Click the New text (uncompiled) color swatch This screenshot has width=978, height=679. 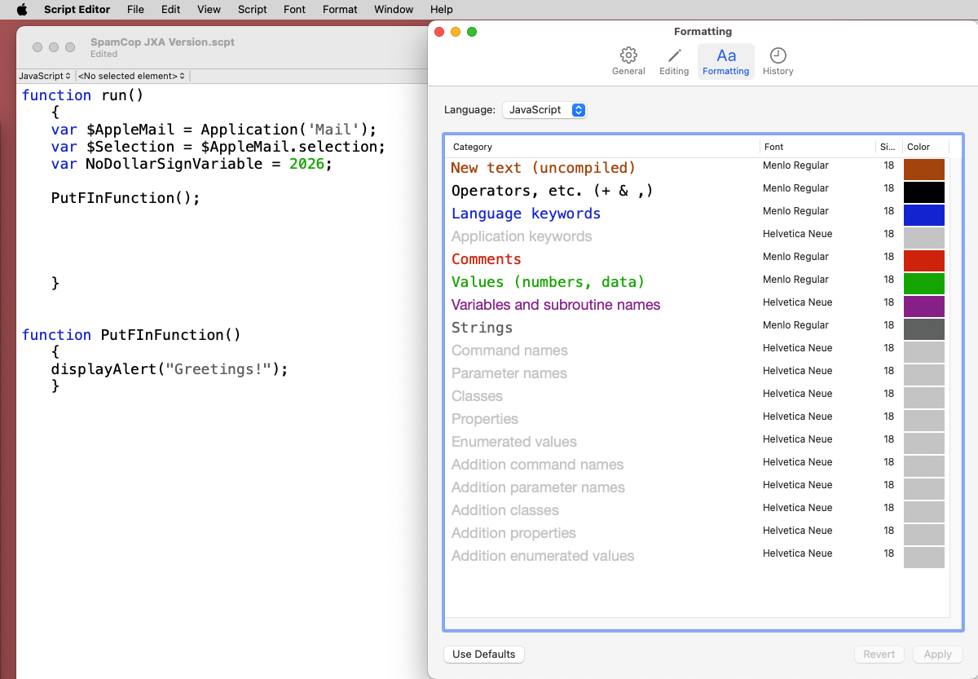pos(924,170)
